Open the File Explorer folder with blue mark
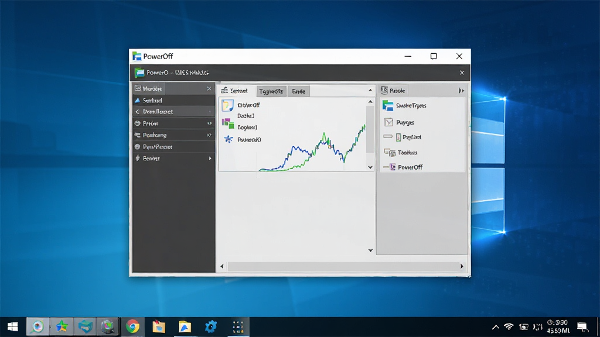 [185, 326]
